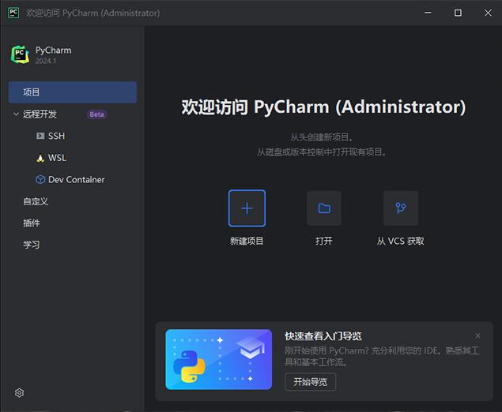This screenshot has width=502, height=412.
Task: Switch to the 学习 section
Action: coord(32,245)
